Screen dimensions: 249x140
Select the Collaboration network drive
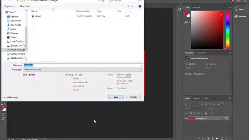(x=17, y=58)
